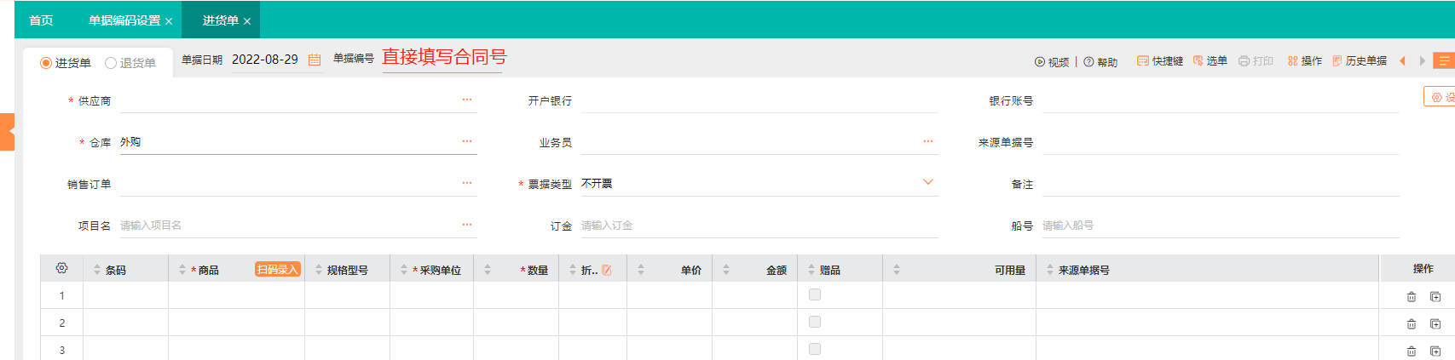Open the edit icon in 折.. column header
The width and height of the screenshot is (1455, 360).
click(607, 270)
